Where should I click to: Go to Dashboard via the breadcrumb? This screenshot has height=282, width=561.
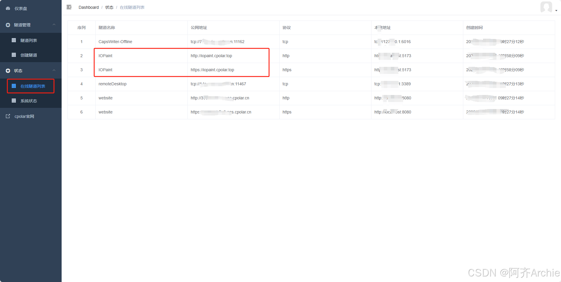point(89,7)
